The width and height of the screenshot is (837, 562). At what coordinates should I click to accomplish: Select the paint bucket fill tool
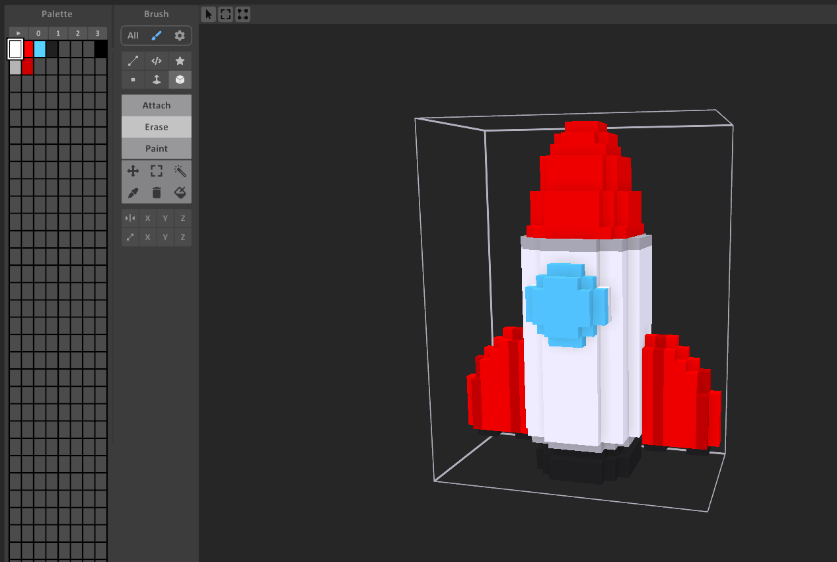[180, 192]
